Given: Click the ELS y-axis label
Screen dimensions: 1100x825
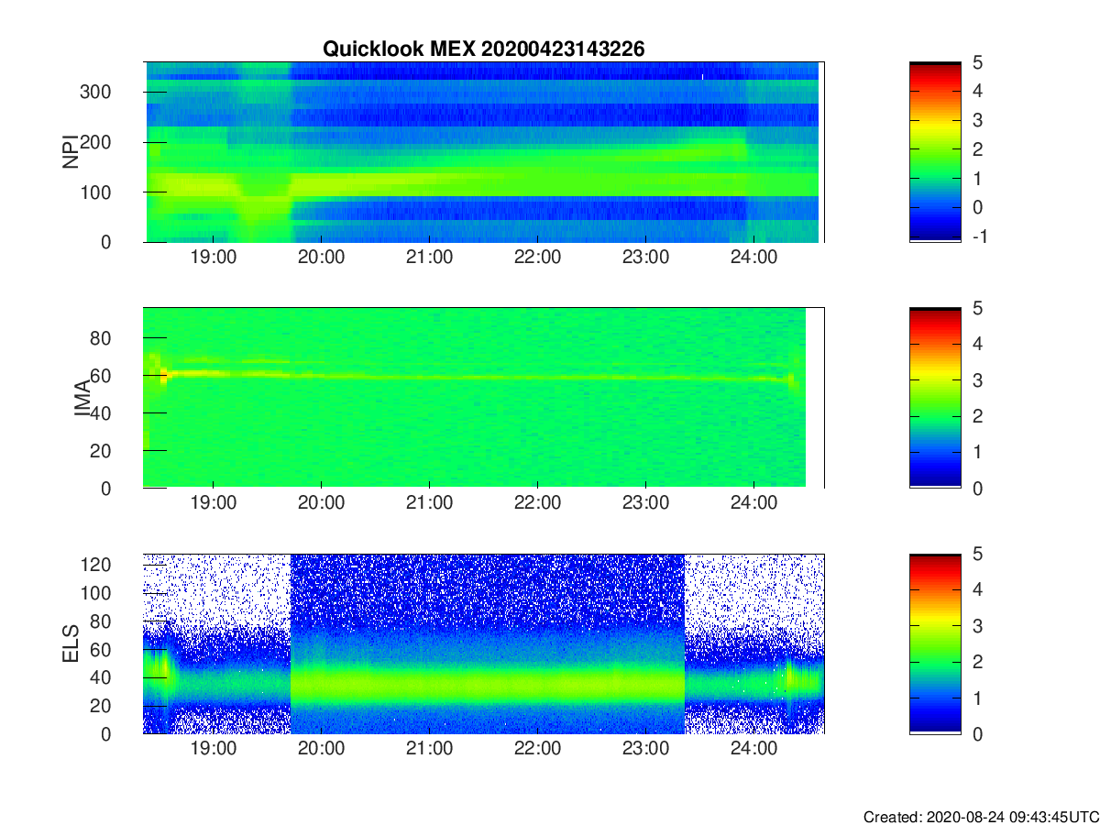Looking at the screenshot, I should point(70,644).
